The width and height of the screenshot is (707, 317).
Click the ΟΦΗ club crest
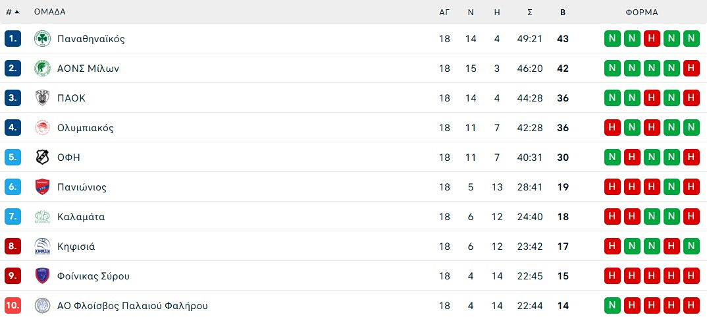pos(42,158)
